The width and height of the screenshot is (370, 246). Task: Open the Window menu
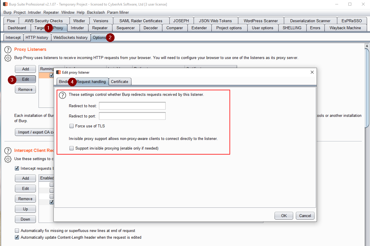point(68,13)
